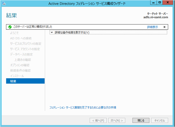
Task: Click the 次へ(N) > button
Action: click(117, 120)
